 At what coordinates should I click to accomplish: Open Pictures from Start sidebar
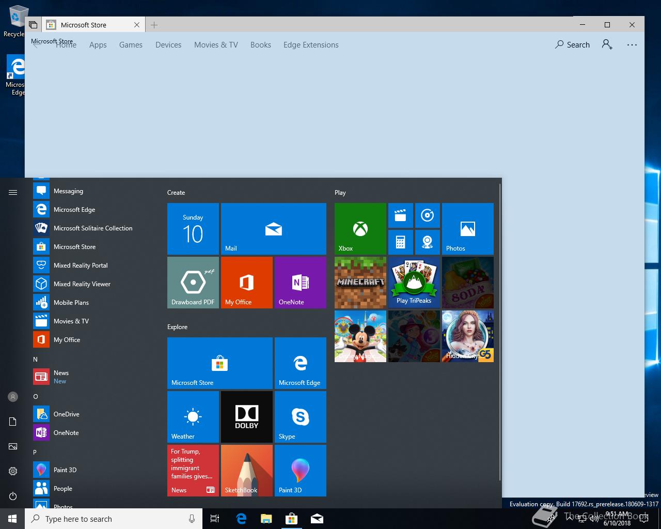click(x=13, y=446)
